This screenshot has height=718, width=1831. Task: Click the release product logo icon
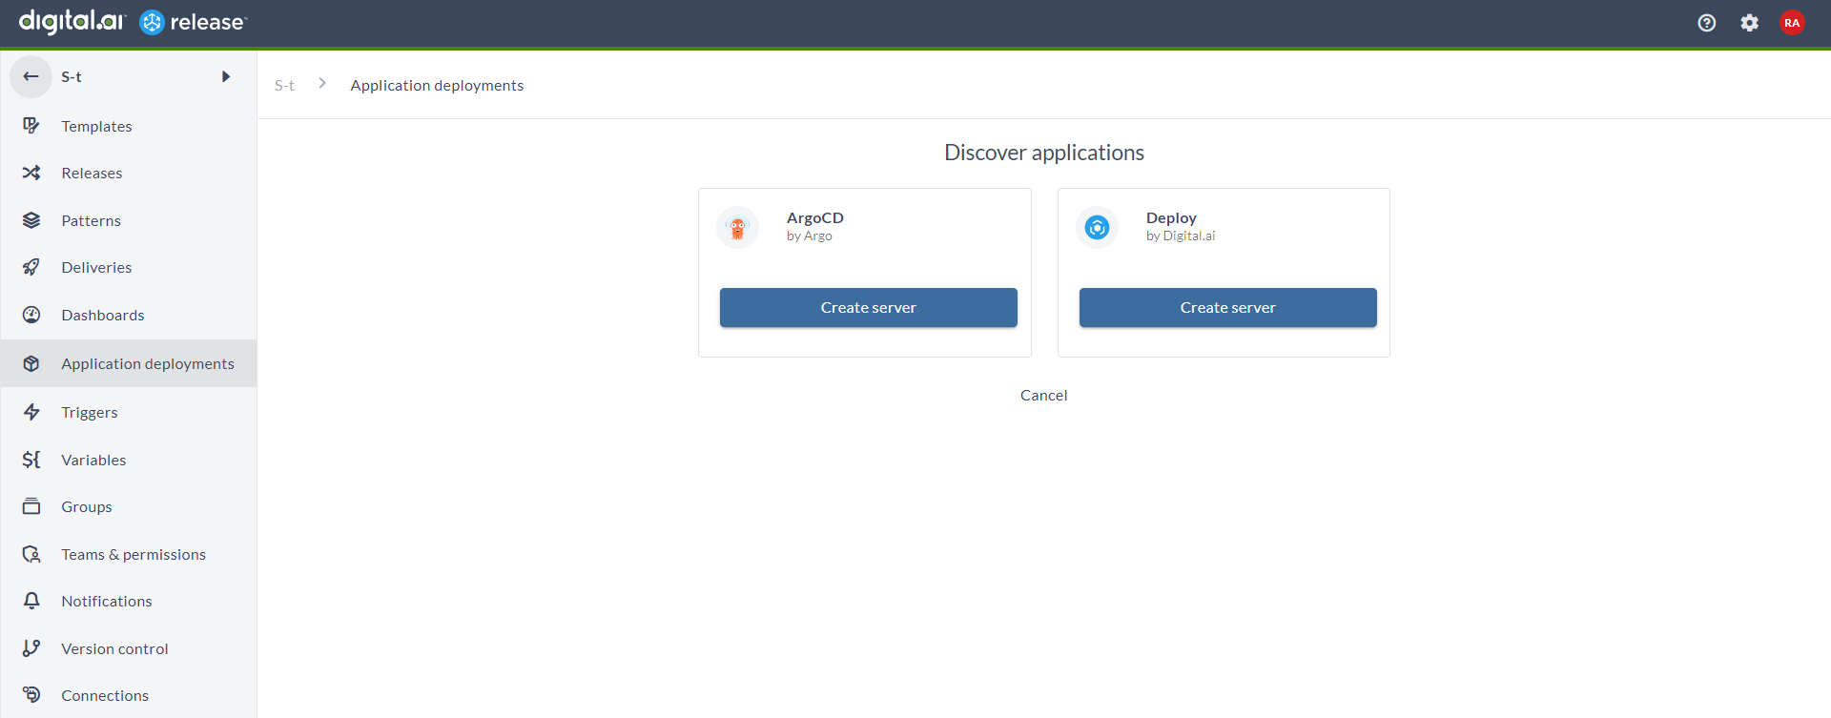coord(152,22)
